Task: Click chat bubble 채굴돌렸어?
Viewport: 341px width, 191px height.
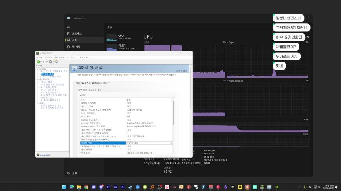Action: click(286, 47)
